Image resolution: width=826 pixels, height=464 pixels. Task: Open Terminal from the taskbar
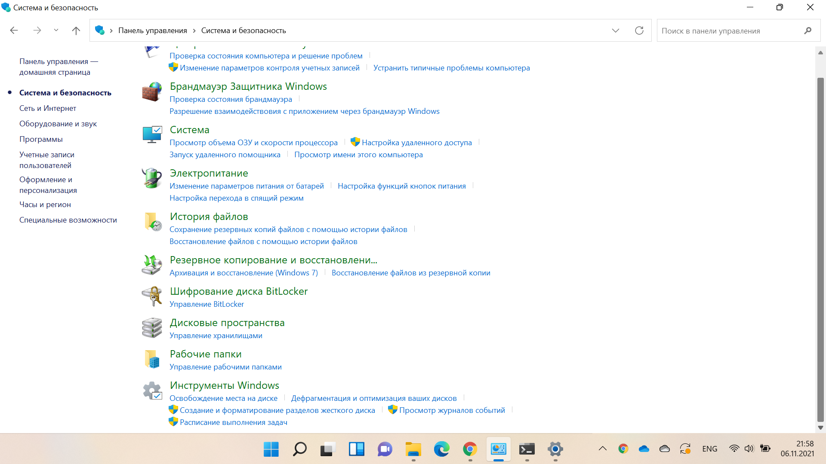(527, 449)
